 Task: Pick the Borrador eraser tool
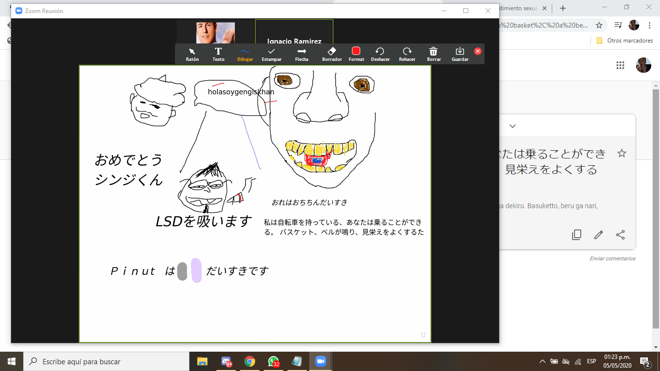[x=332, y=54]
